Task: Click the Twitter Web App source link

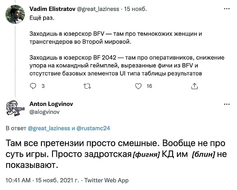Action: pyautogui.click(x=106, y=180)
